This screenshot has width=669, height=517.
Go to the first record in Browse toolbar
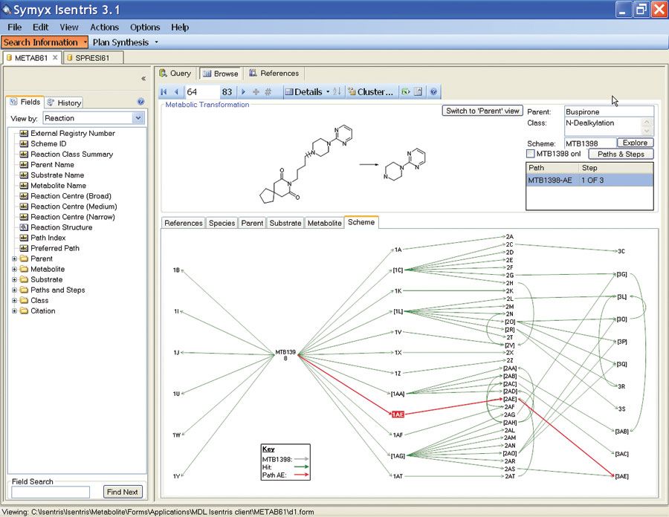164,91
